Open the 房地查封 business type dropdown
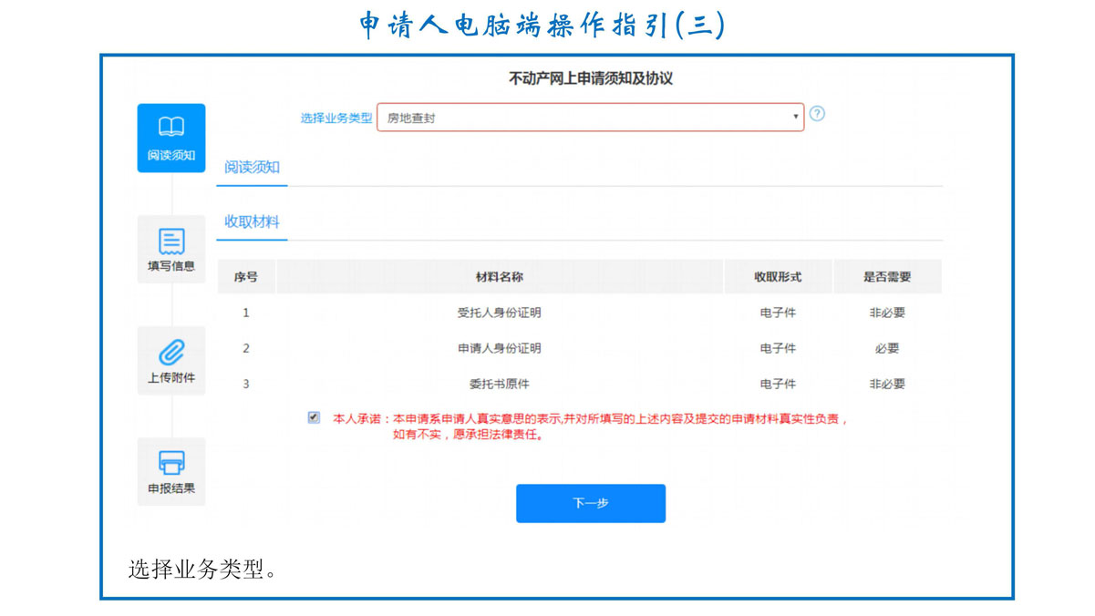This screenshot has height=616, width=1095. coord(590,118)
